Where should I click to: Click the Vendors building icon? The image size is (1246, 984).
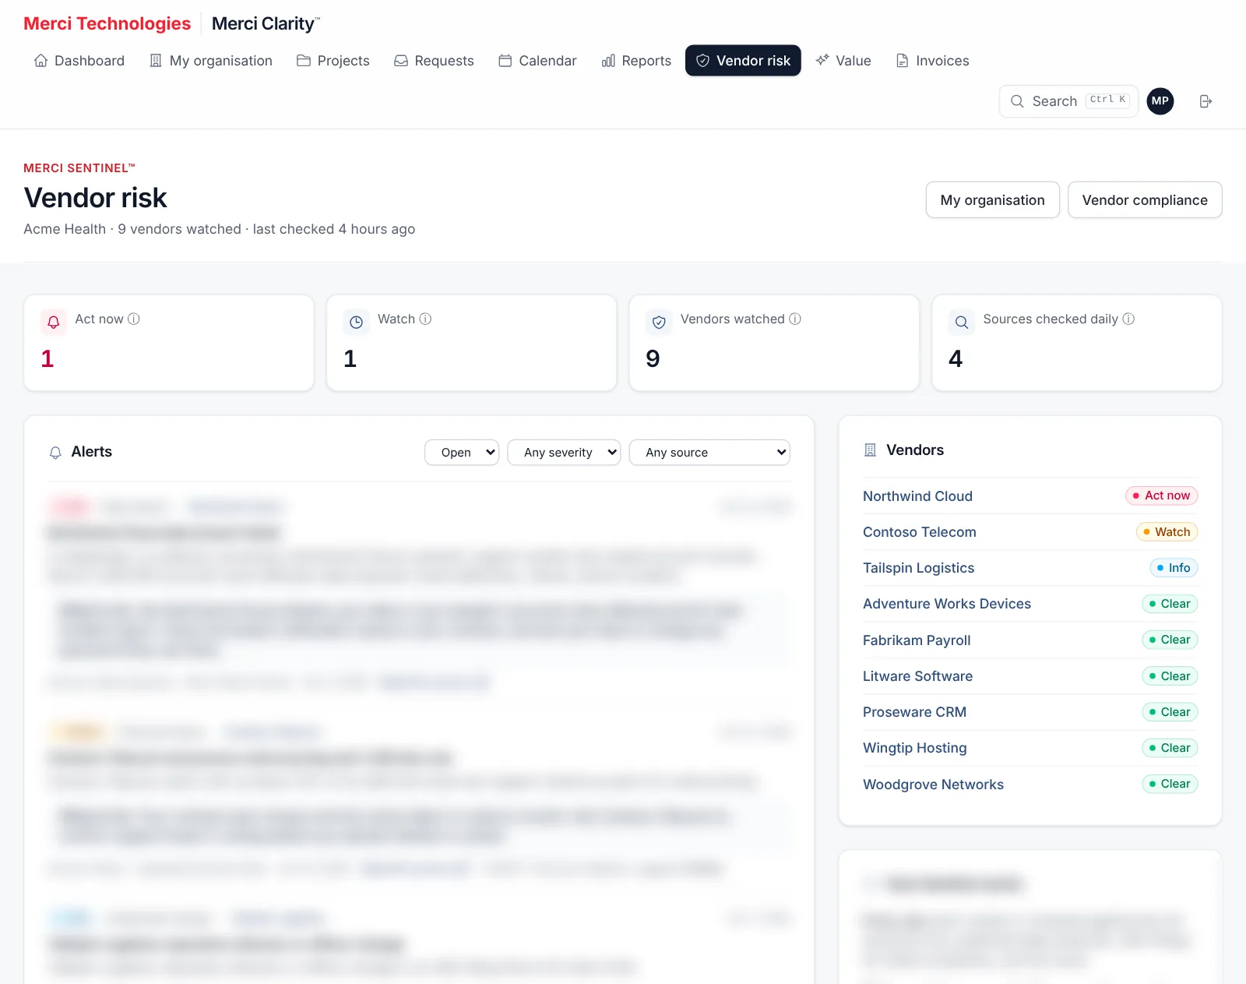tap(871, 450)
